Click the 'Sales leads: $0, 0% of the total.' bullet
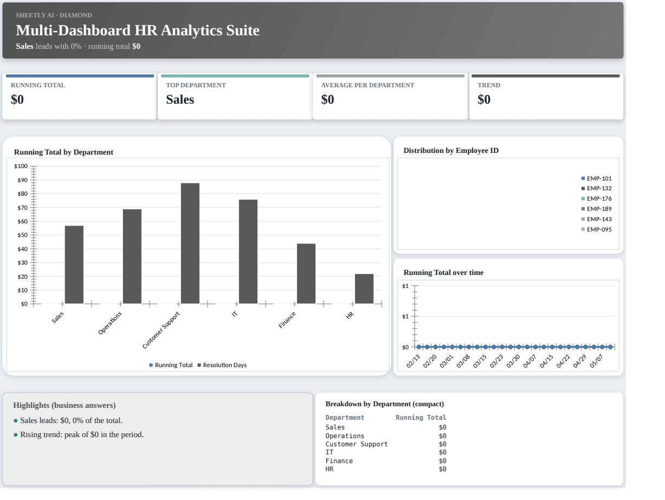 pyautogui.click(x=71, y=421)
